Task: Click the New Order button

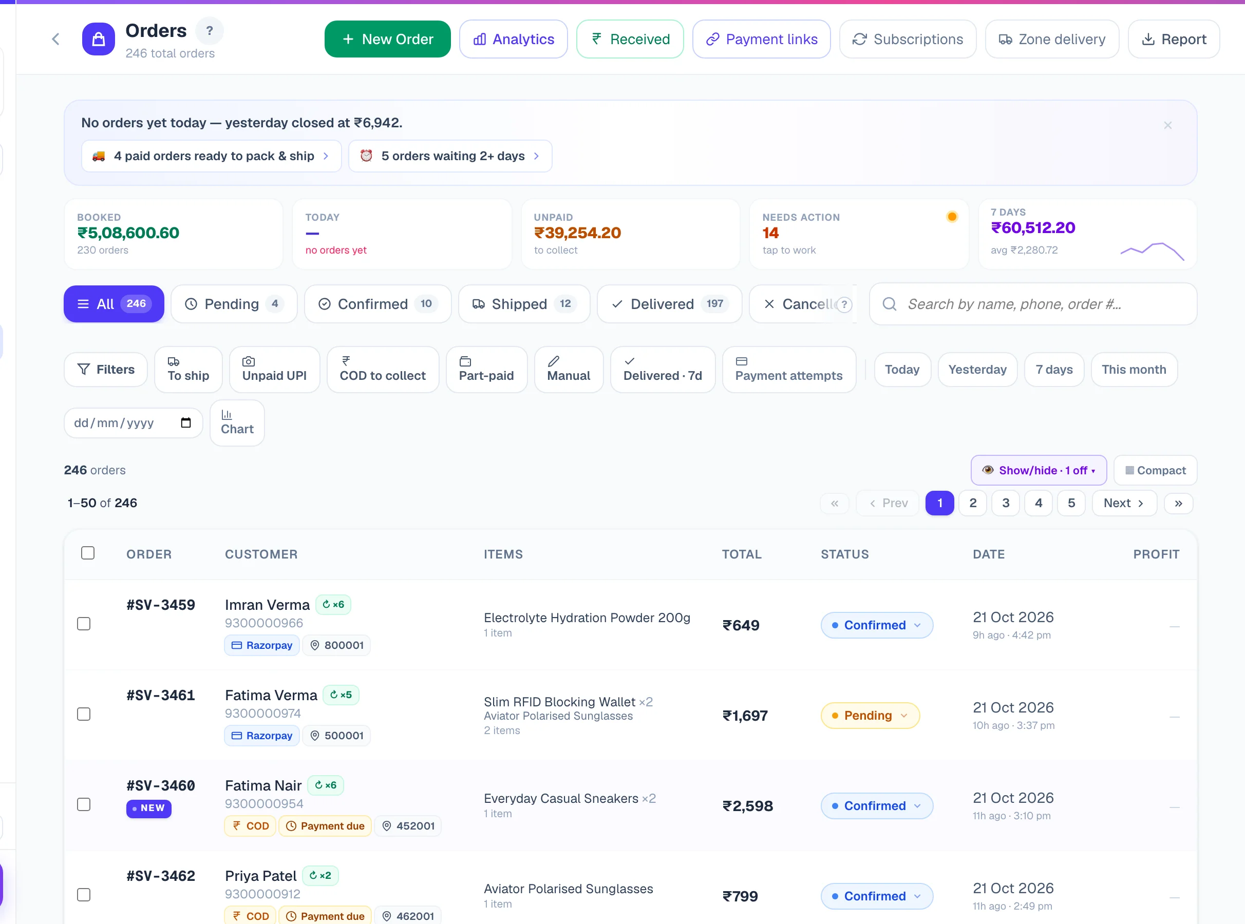Action: [387, 39]
